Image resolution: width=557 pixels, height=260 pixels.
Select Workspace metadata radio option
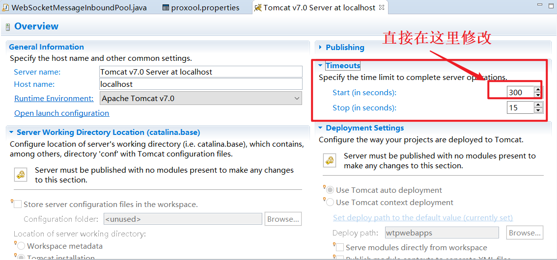coord(22,246)
